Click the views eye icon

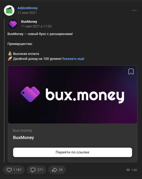tap(128, 170)
